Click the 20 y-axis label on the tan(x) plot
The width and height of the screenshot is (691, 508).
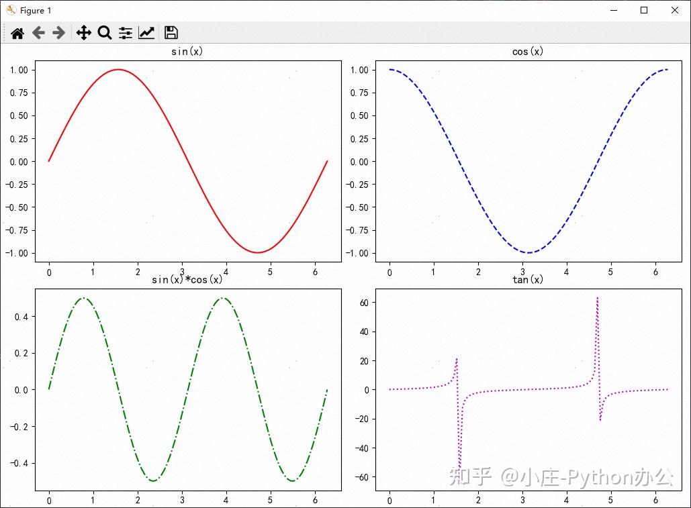[364, 361]
